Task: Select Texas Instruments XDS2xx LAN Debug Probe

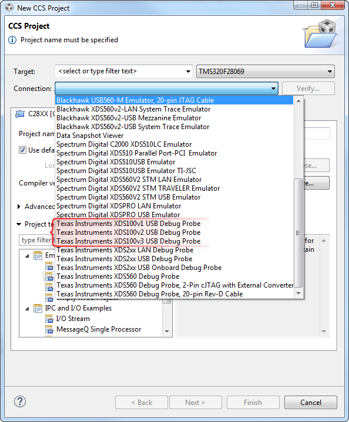Action: tap(174, 250)
